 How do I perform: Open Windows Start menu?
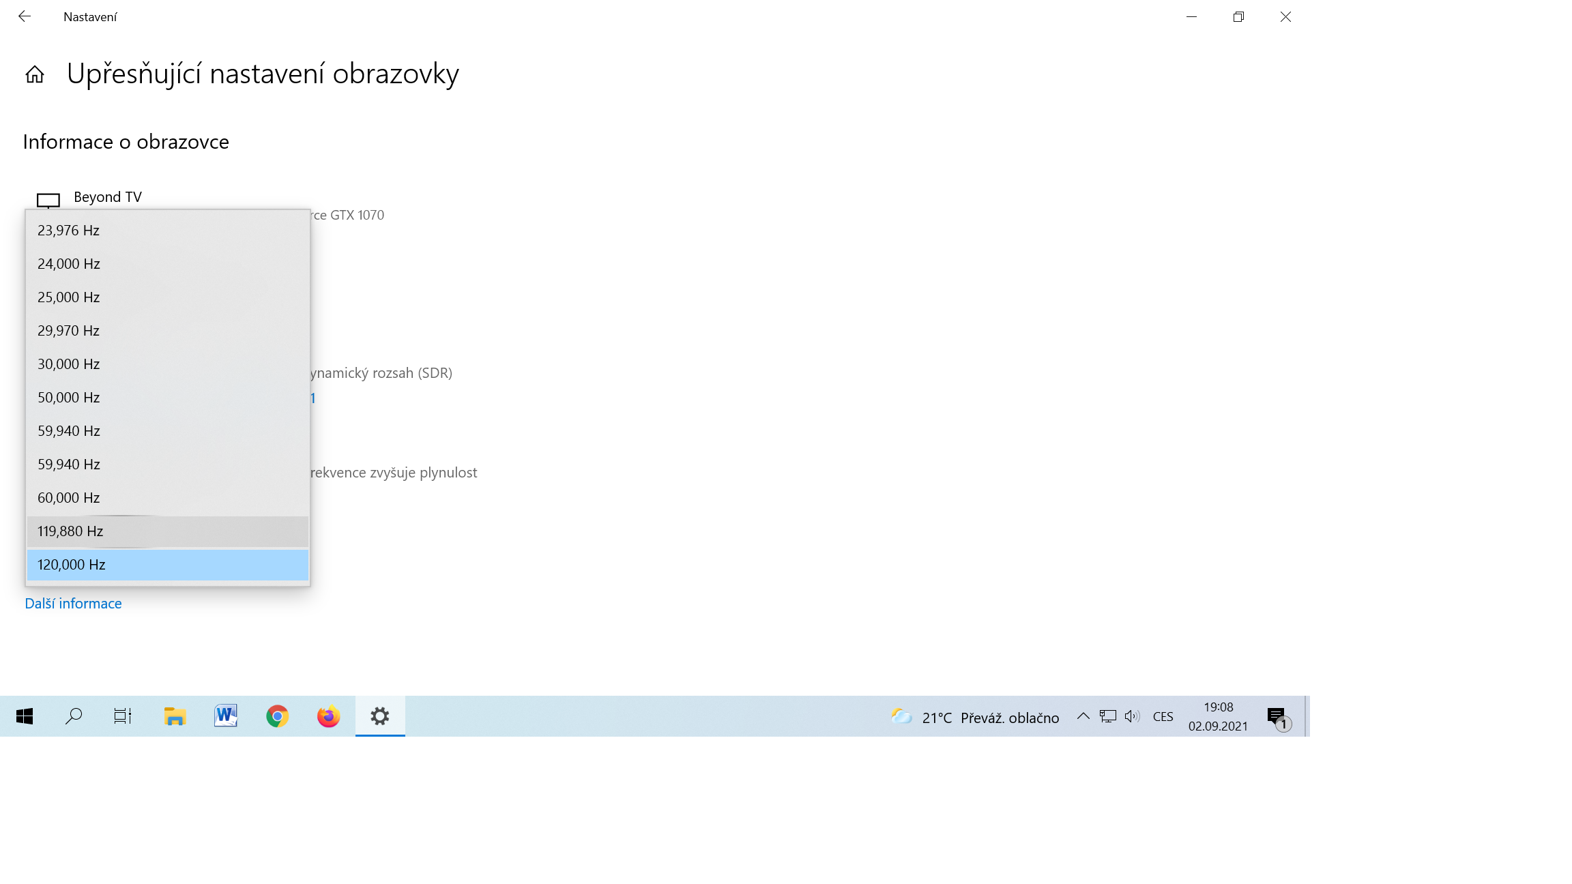pyautogui.click(x=25, y=716)
